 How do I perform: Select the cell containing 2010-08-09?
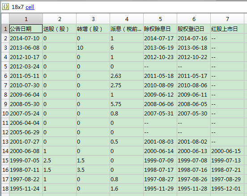click(160, 85)
